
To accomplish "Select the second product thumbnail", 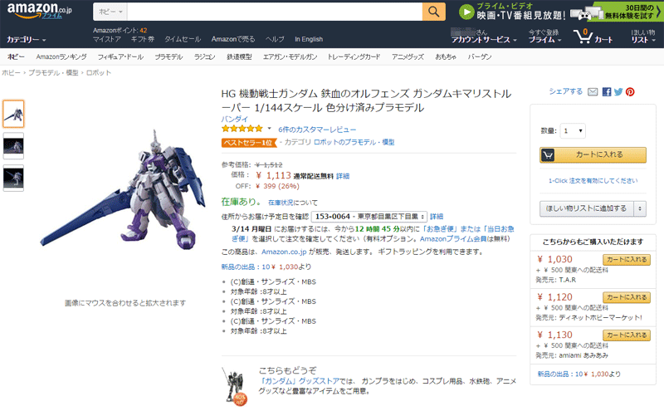I will click(13, 146).
